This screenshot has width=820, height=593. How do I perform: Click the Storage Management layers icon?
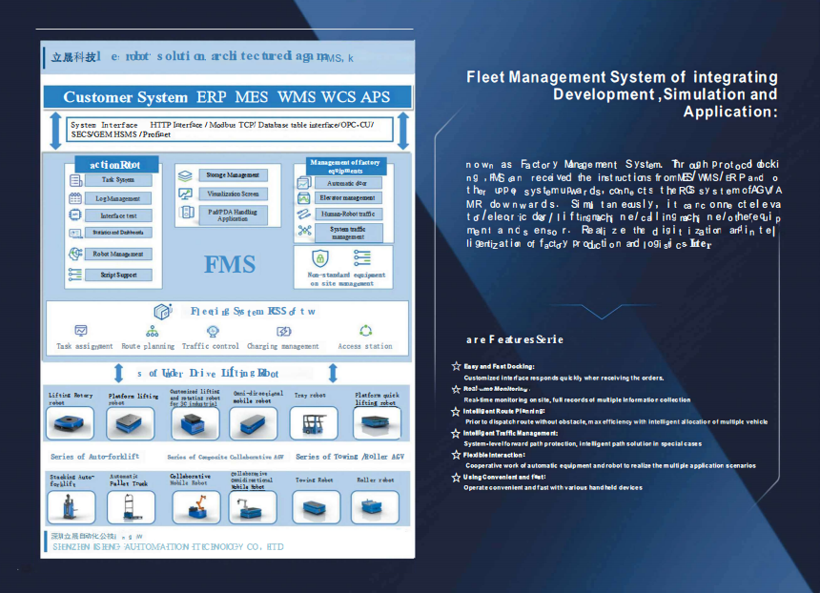point(186,174)
